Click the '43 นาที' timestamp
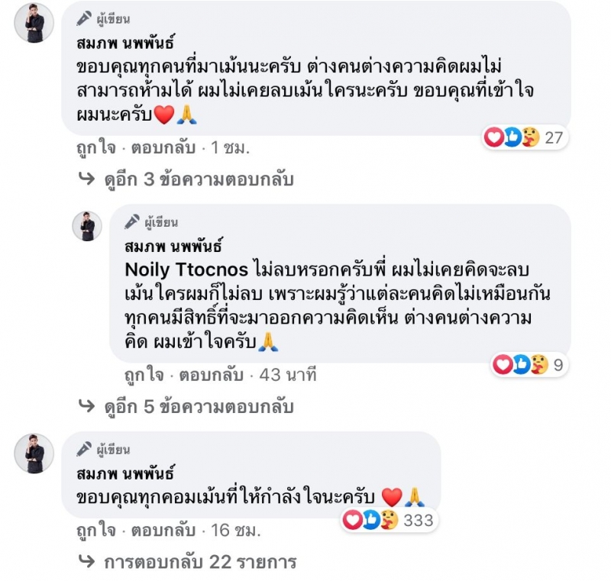Image resolution: width=611 pixels, height=581 pixels. point(287,375)
